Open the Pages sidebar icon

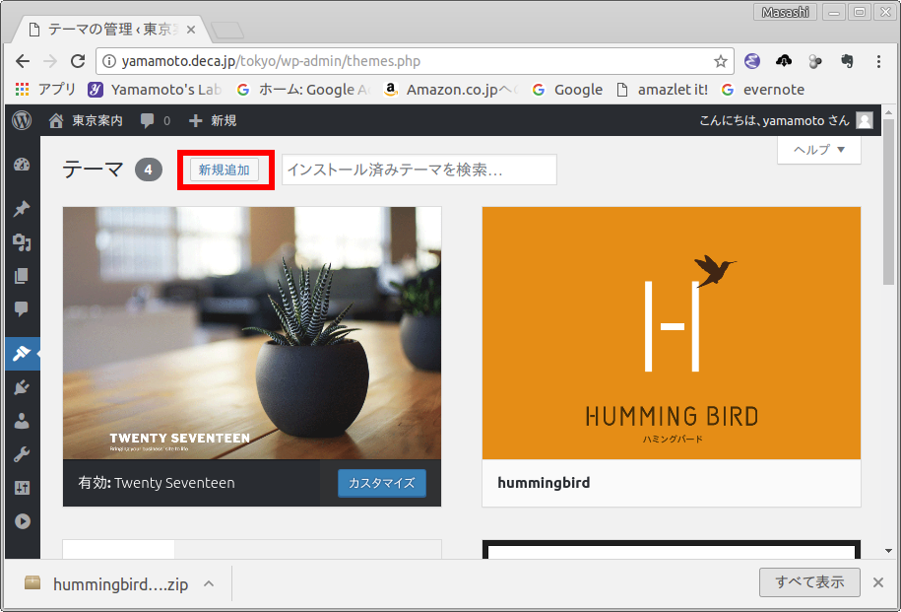click(x=22, y=276)
